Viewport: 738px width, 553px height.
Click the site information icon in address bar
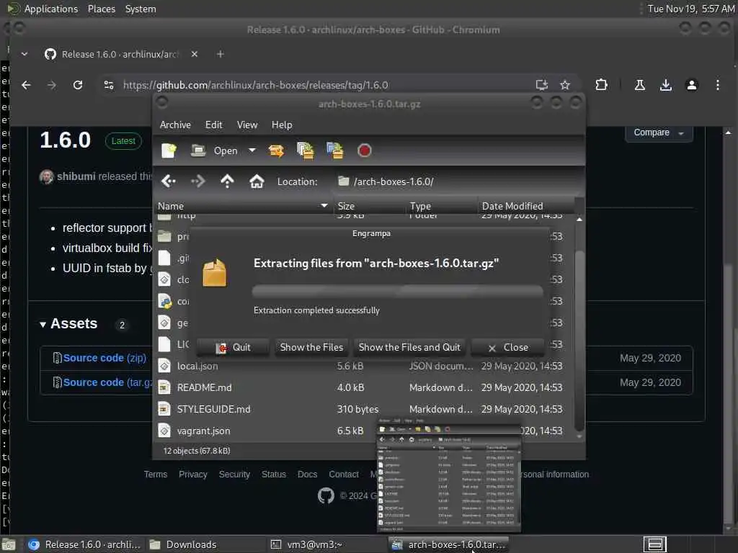click(x=109, y=85)
